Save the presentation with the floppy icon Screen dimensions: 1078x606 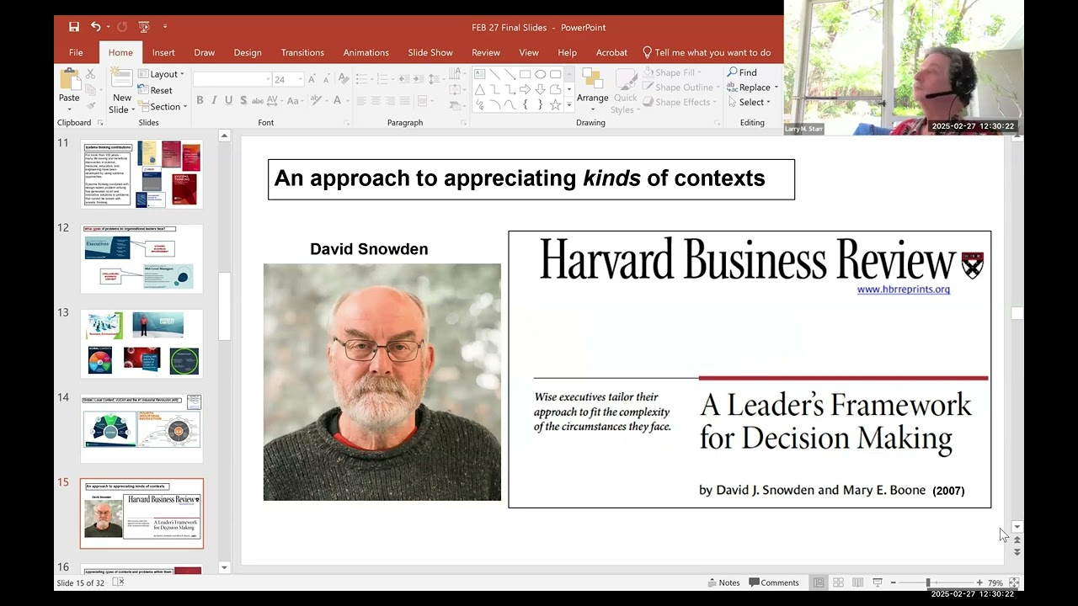tap(74, 27)
